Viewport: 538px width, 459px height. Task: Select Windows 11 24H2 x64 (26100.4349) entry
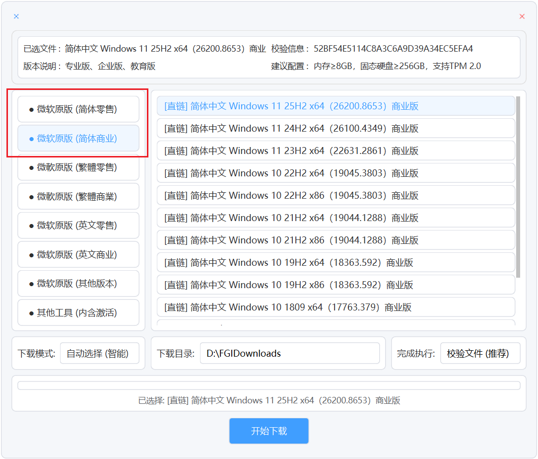point(336,128)
